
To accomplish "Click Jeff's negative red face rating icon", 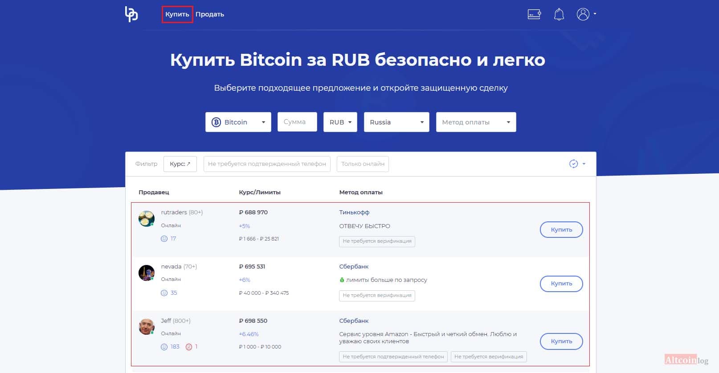I will (189, 347).
